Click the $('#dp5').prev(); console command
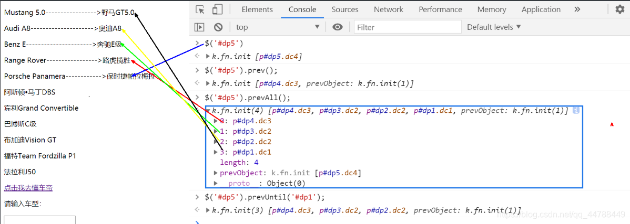 (x=240, y=70)
